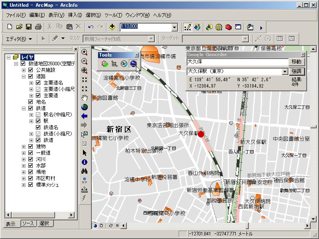This screenshot has height=239, width=319.
Task: Click the Full Extent globe icon
Action: click(x=85, y=107)
